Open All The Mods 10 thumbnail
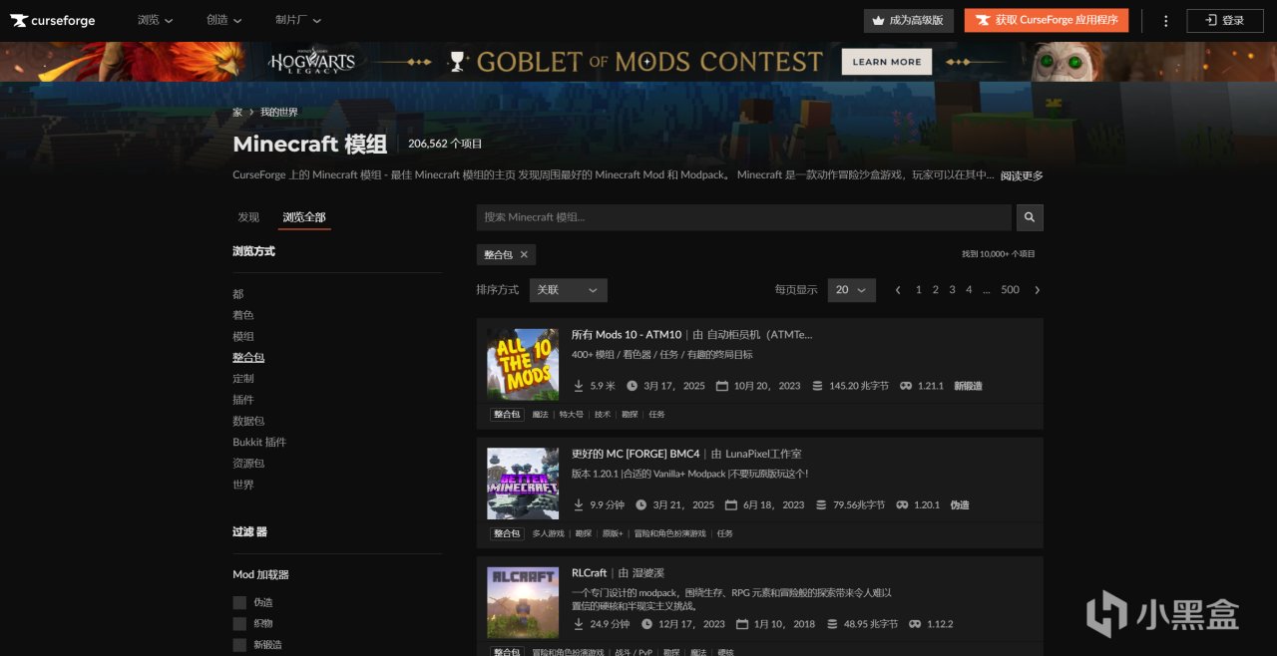The width and height of the screenshot is (1277, 656). [523, 364]
